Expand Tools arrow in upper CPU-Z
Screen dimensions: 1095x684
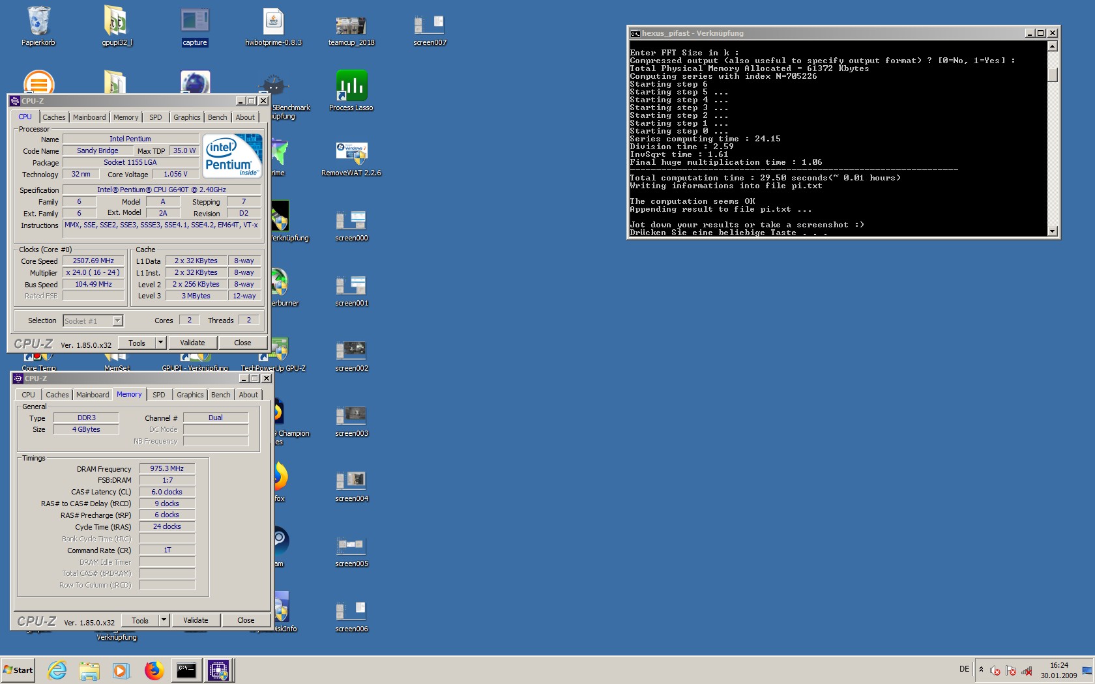(x=160, y=343)
